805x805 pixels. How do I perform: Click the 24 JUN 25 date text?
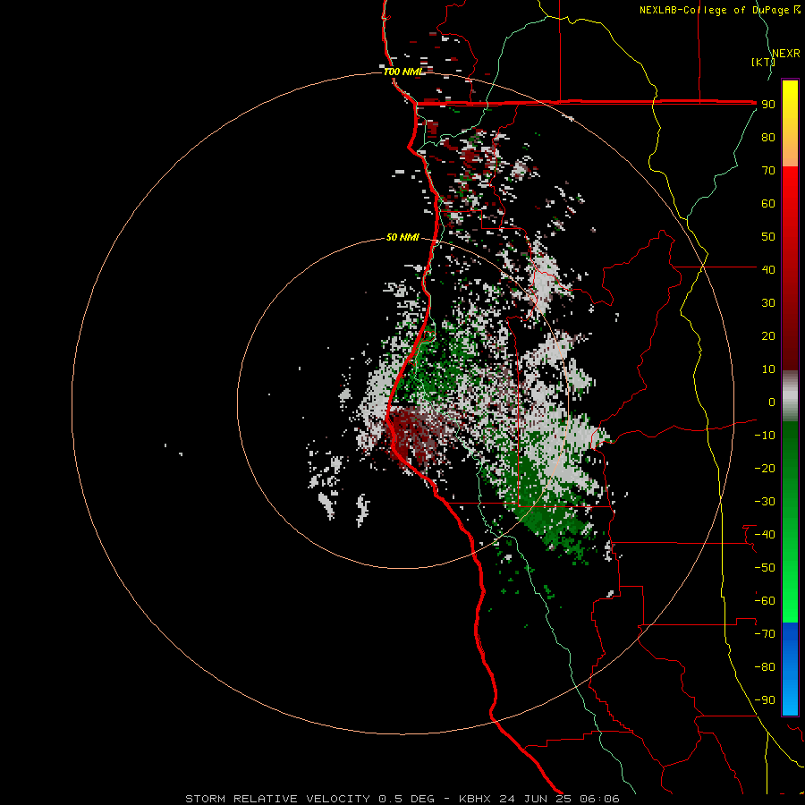click(x=535, y=799)
